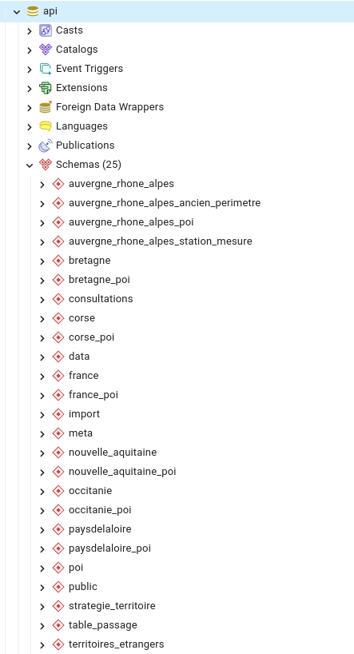Image resolution: width=354 pixels, height=654 pixels.
Task: Click the Publications satellite dish icon
Action: click(46, 146)
